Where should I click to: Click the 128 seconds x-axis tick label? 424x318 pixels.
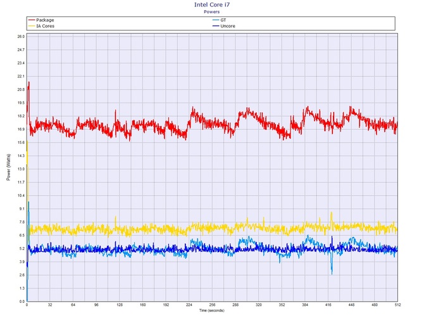pos(120,305)
